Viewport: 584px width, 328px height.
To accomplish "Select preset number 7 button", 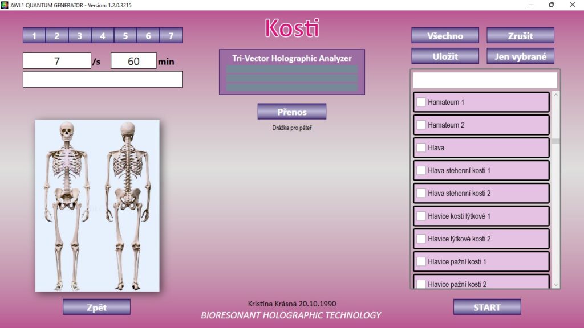I will [x=171, y=36].
